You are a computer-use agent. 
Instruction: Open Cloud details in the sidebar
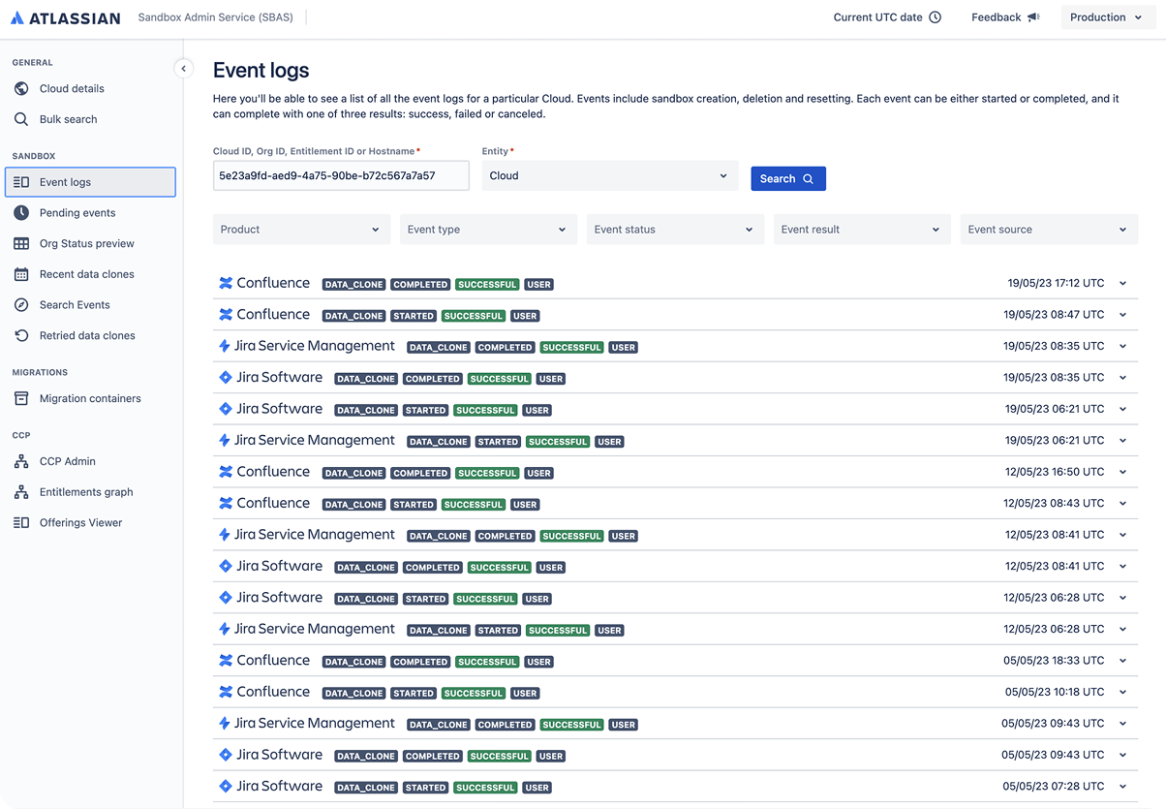point(90,88)
